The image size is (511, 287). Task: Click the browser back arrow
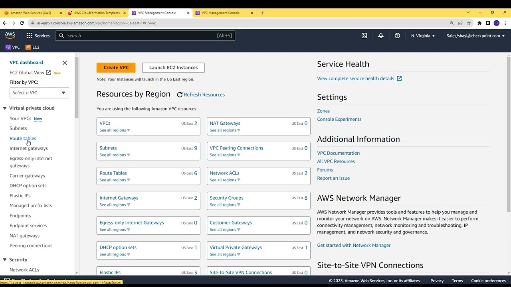pos(5,23)
